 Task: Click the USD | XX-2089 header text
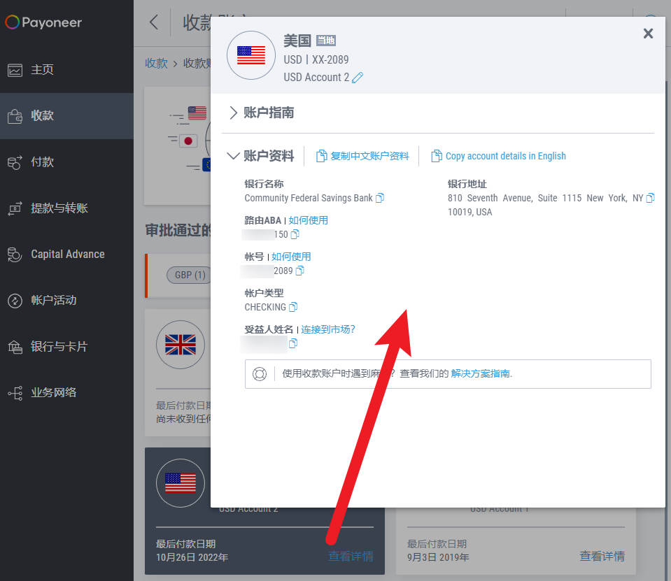316,60
